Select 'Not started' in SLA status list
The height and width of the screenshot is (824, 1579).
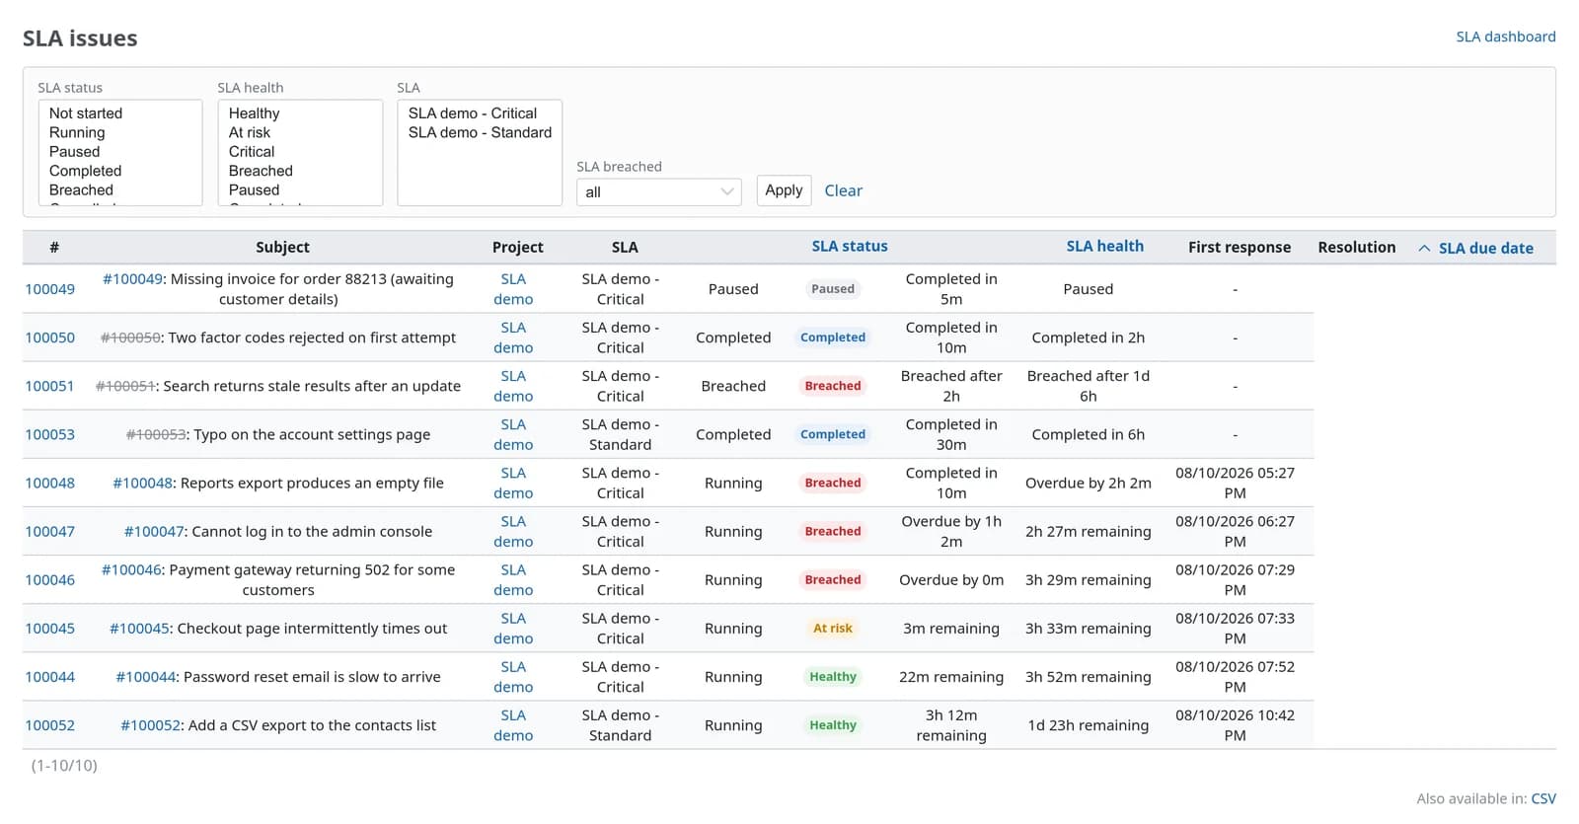coord(86,113)
